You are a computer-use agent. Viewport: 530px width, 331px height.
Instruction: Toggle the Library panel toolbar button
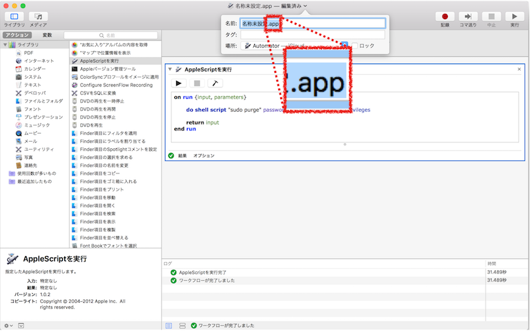[14, 17]
